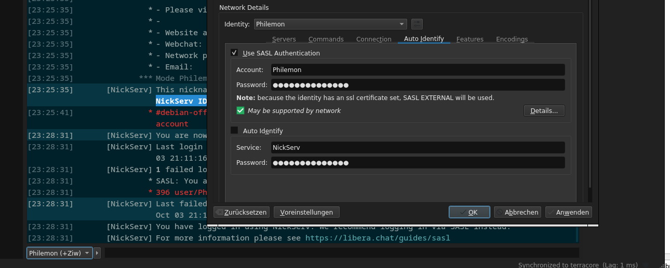The height and width of the screenshot is (268, 670).
Task: Click the Zurücksetzen reset button
Action: pyautogui.click(x=242, y=212)
